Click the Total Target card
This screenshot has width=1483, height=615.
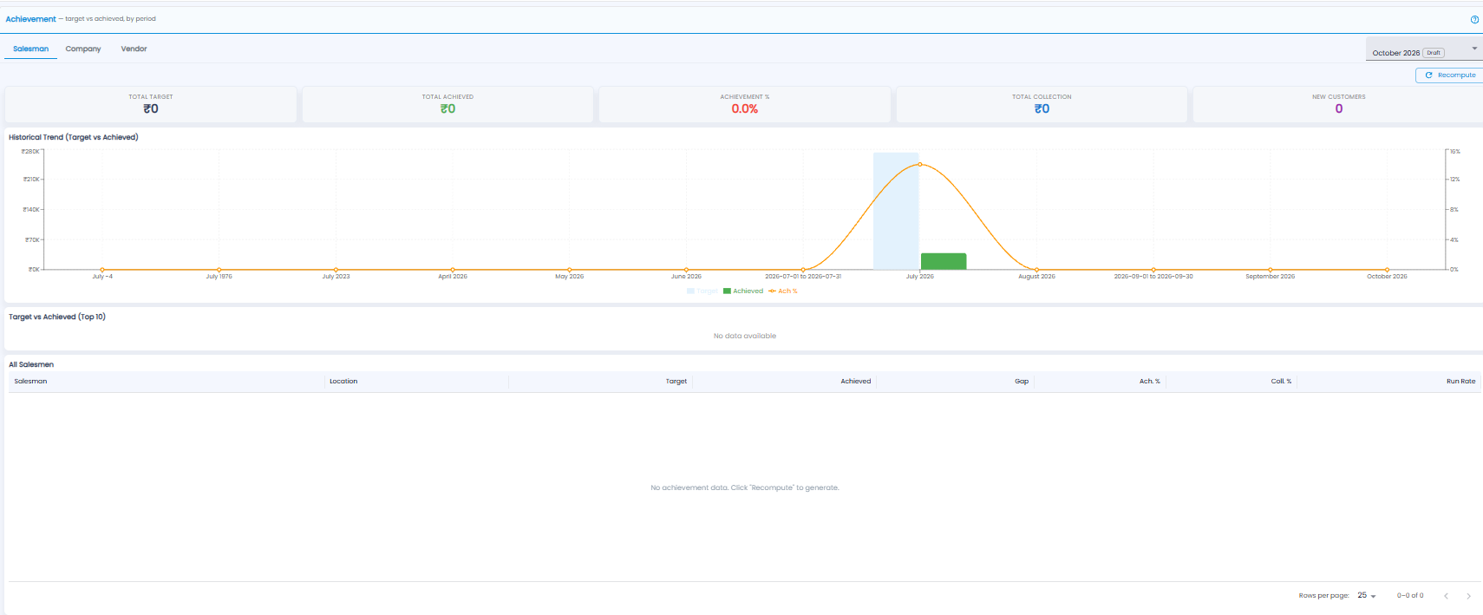click(x=151, y=104)
